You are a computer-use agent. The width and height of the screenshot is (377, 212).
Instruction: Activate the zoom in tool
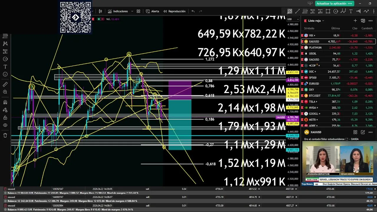[5, 92]
